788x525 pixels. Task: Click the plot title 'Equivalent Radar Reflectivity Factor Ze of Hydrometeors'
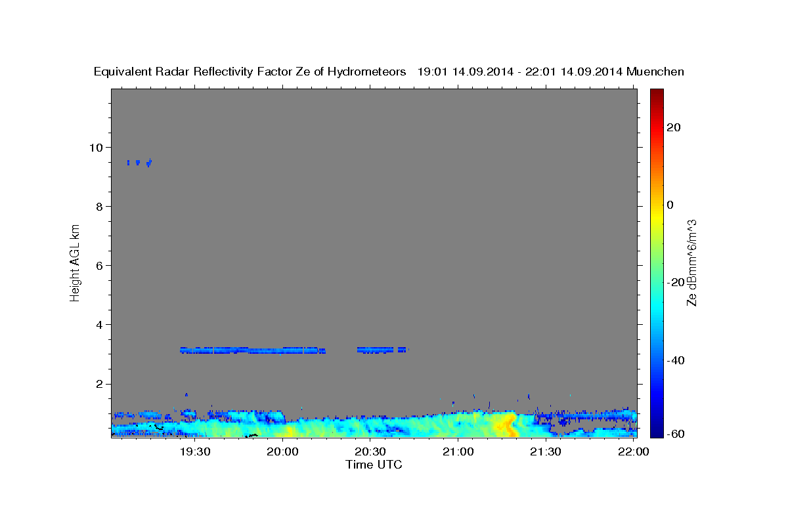[x=250, y=72]
